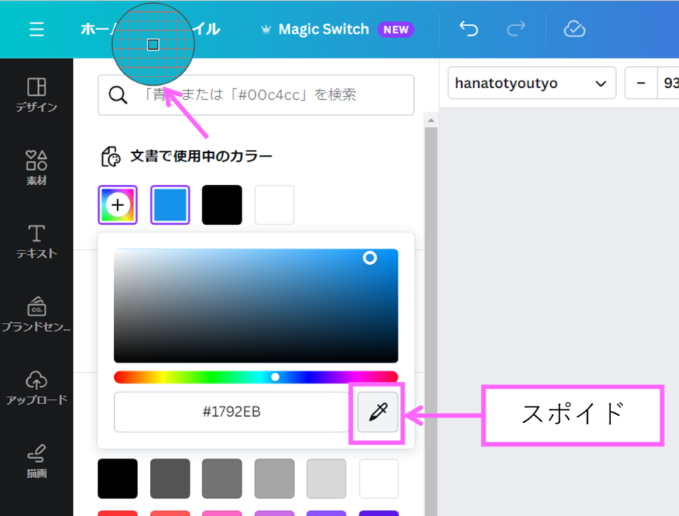
Task: Expand the hanatotyoutyo font dropdown
Action: (531, 84)
